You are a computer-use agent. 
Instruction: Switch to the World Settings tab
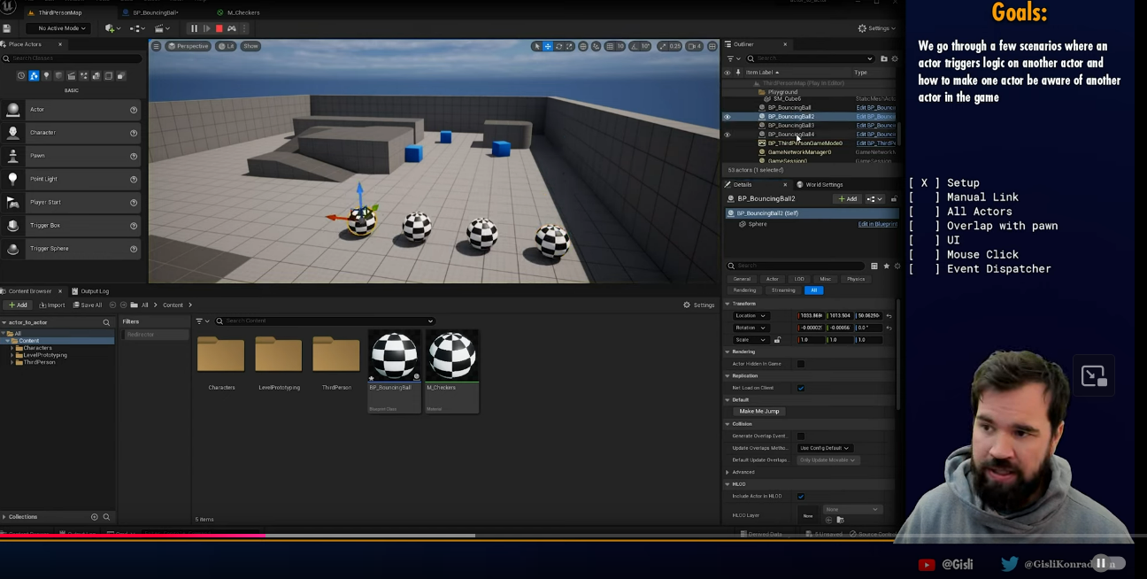[823, 185]
